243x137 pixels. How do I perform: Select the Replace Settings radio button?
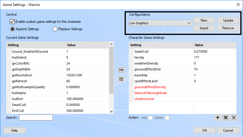pos(55,29)
